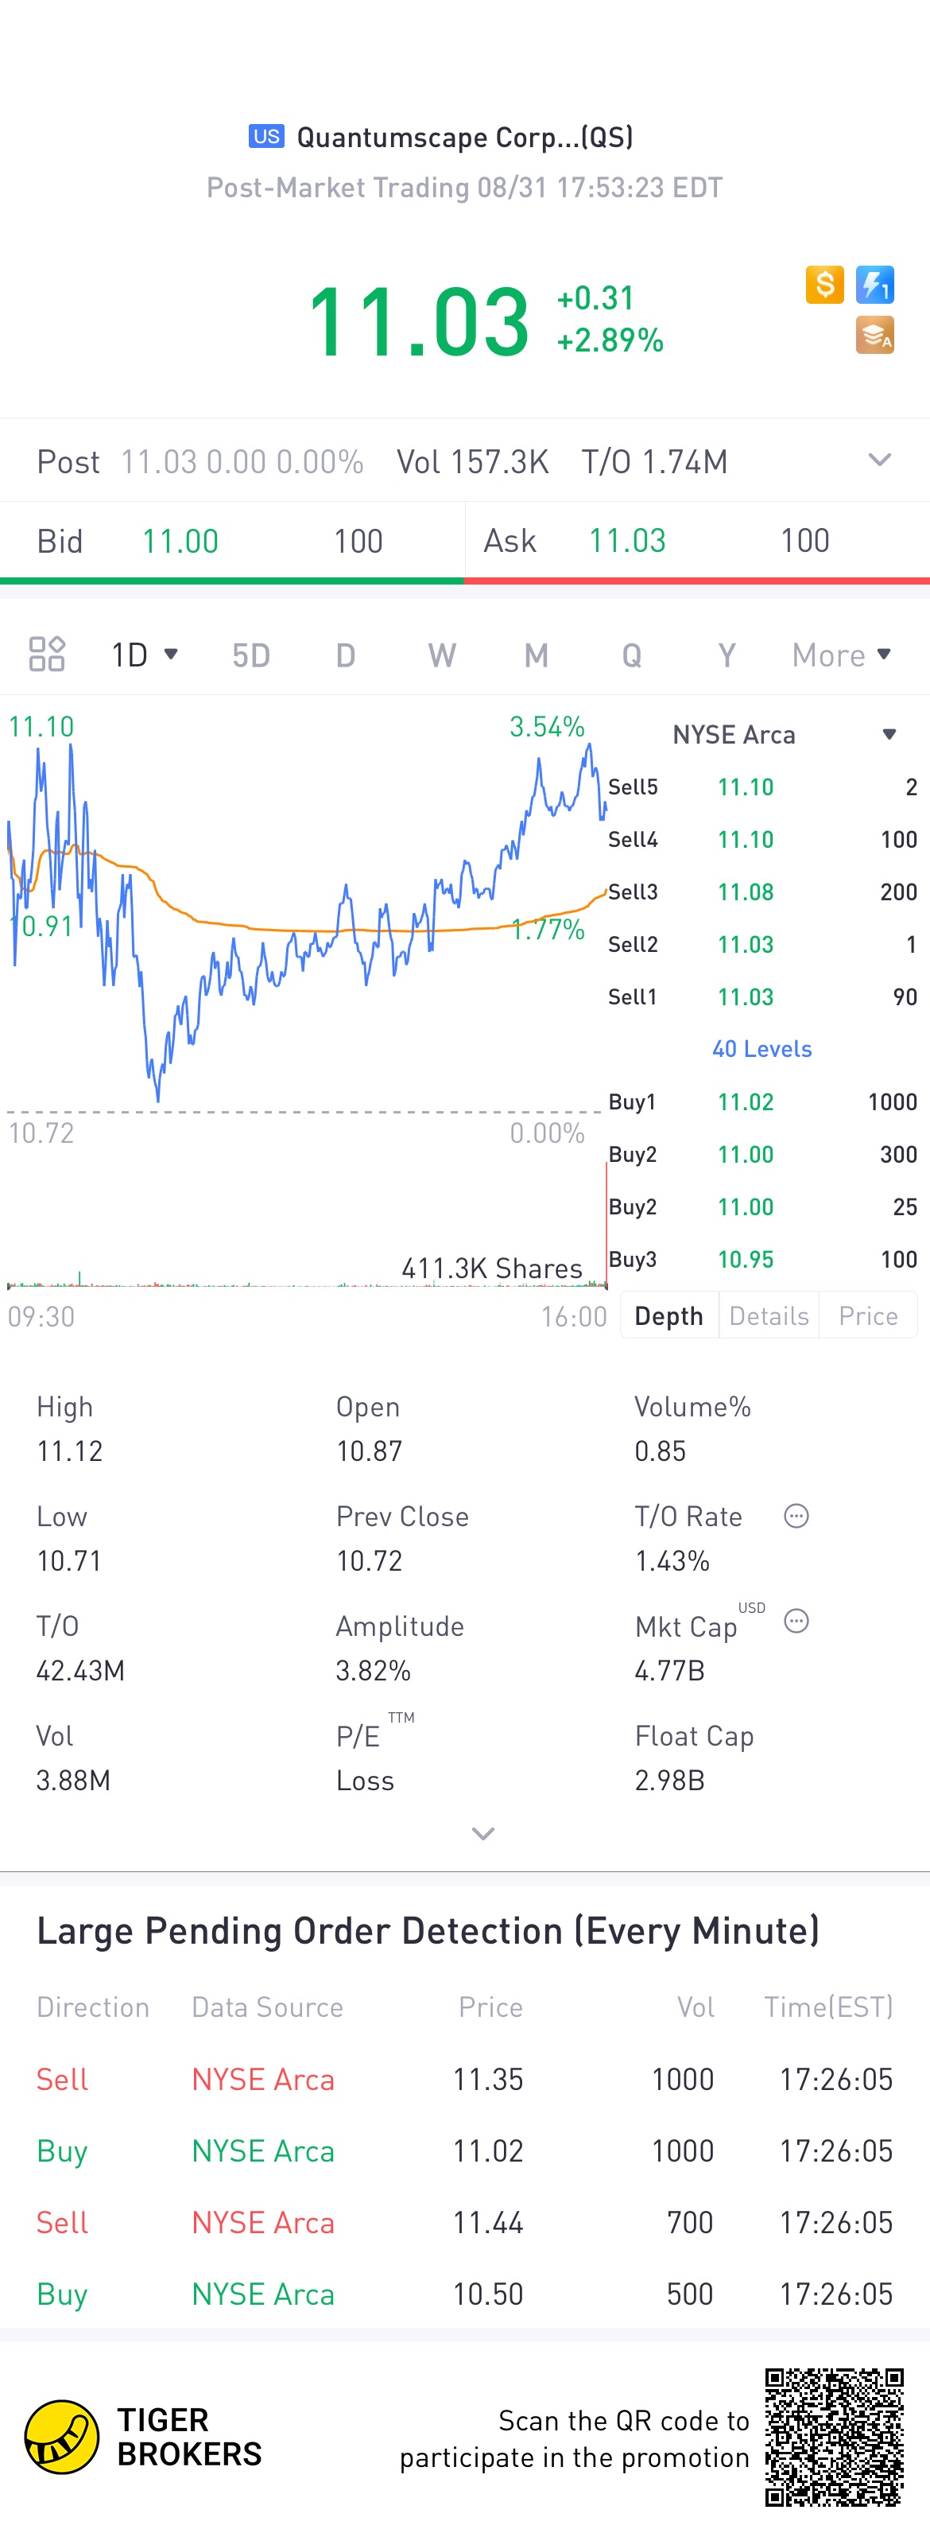Tap the 411.3K Shares volume label
Viewport: 930px width, 2533px height.
491,1268
